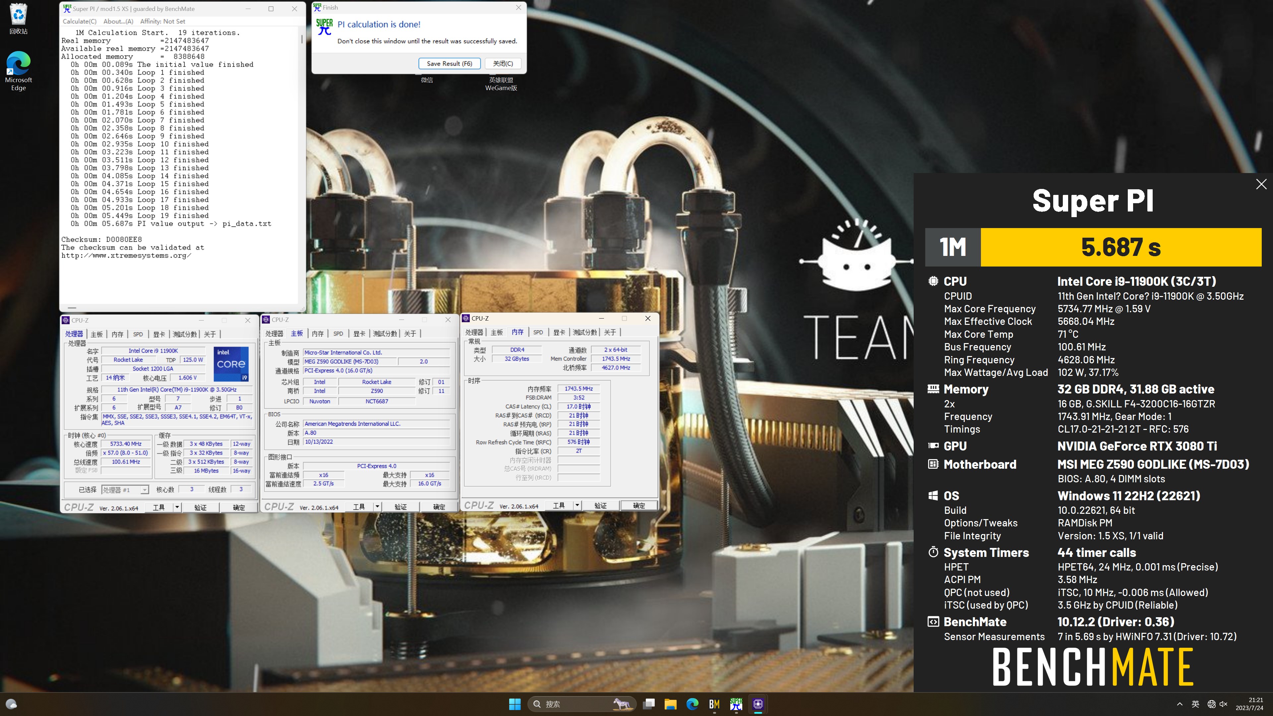Select 显卡 tab in left CPU-Z window

pos(159,334)
